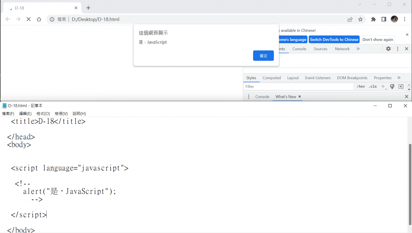
Task: Open the tab search chevron in Chrome
Action: click(x=360, y=4)
